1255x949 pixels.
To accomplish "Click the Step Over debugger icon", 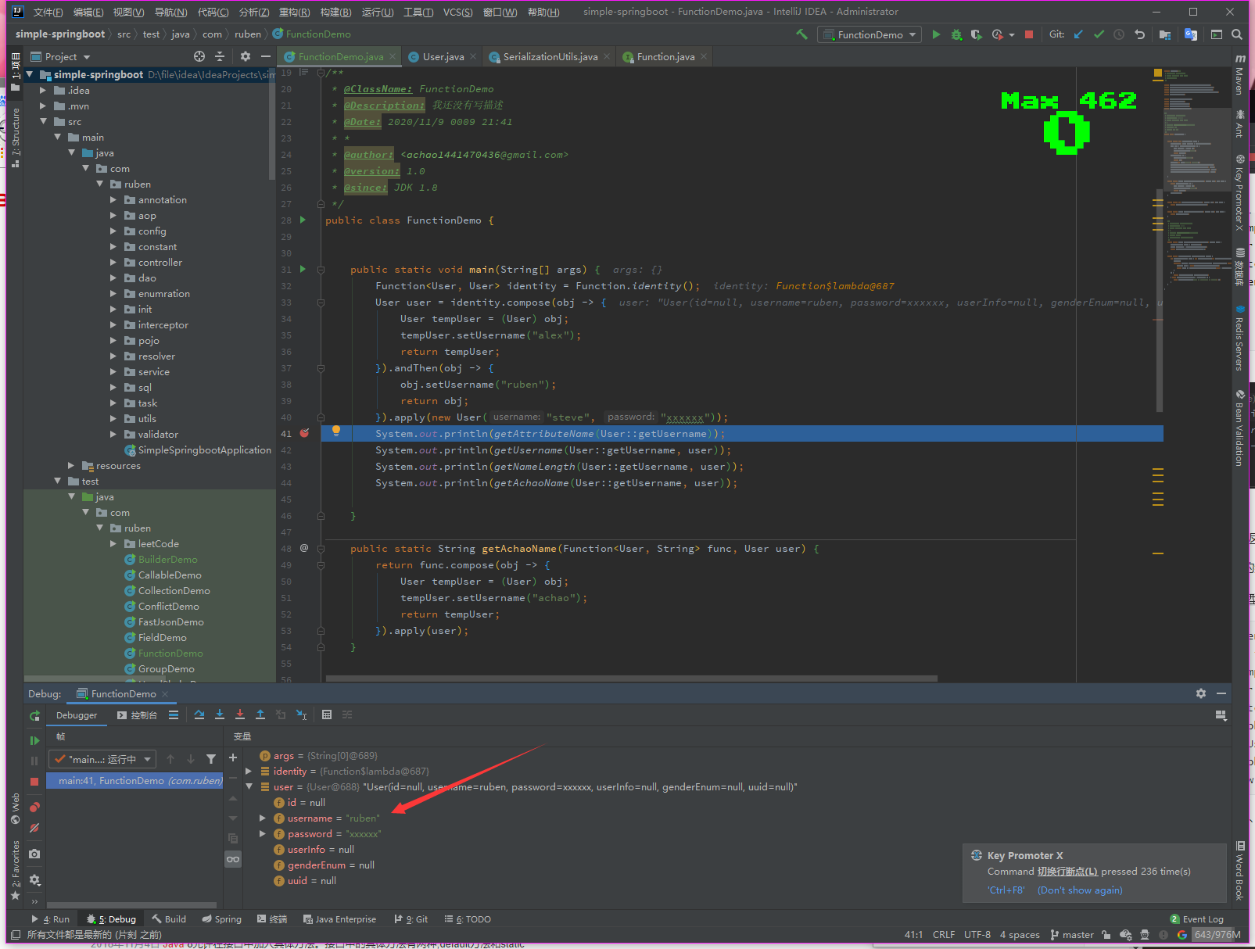I will coord(199,714).
